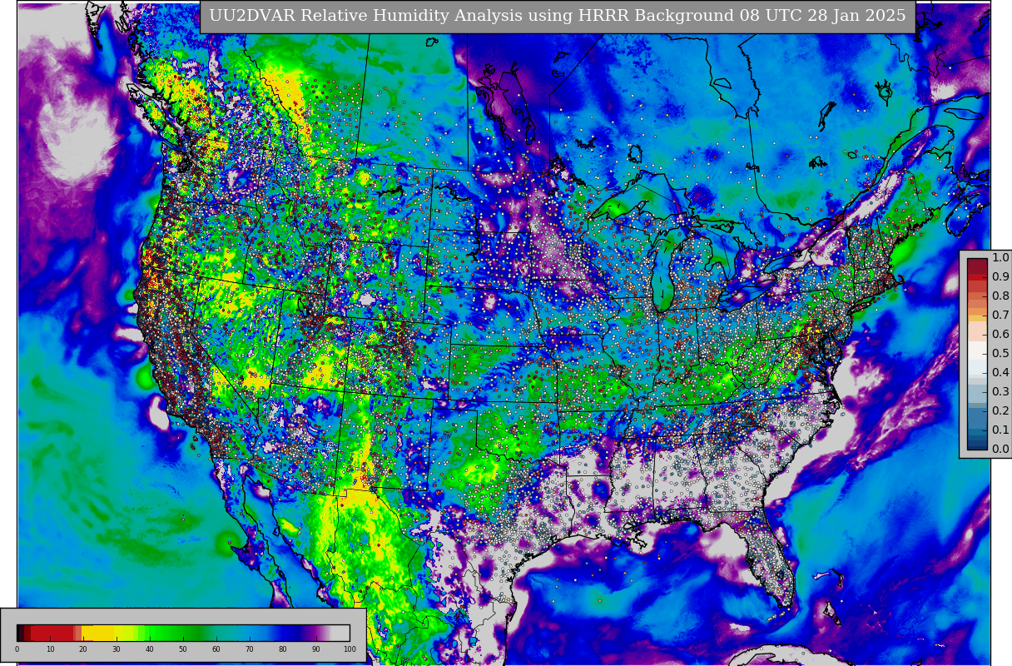Pick the yellow segment of bottom humidity colorbar
The height and width of the screenshot is (666, 1012).
pyautogui.click(x=100, y=633)
